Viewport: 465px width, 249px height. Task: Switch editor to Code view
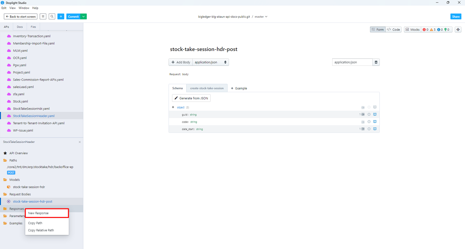click(394, 30)
